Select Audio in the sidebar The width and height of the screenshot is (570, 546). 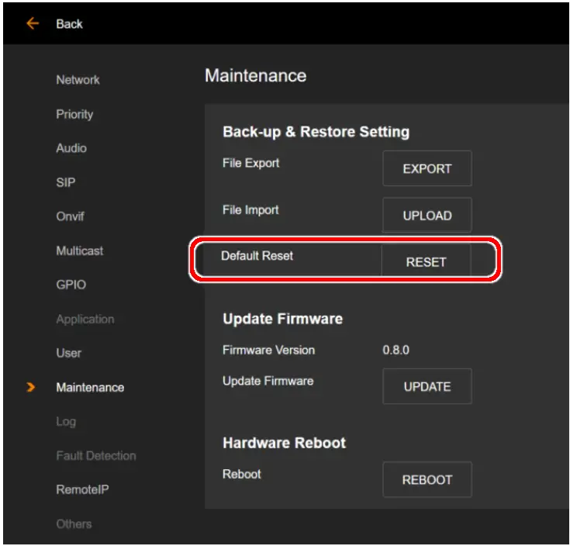pyautogui.click(x=71, y=148)
